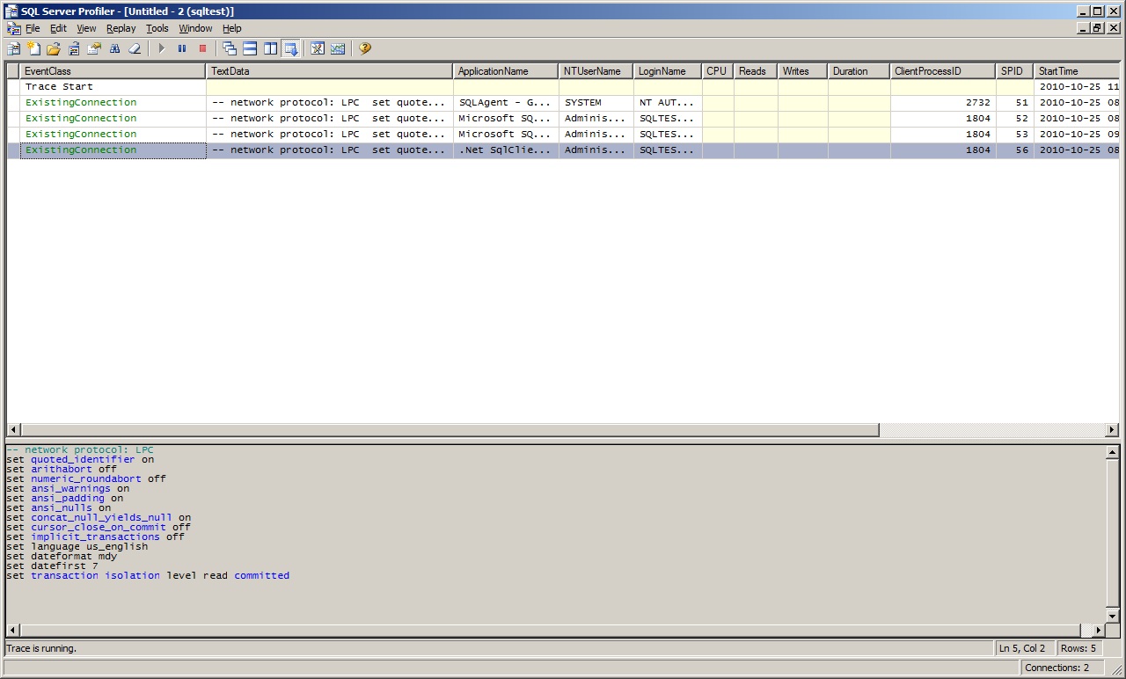1126x679 pixels.
Task: Click the StartTime column header
Action: coord(1076,71)
